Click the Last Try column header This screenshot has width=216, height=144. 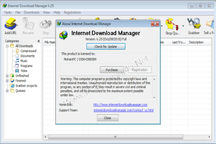[179, 42]
